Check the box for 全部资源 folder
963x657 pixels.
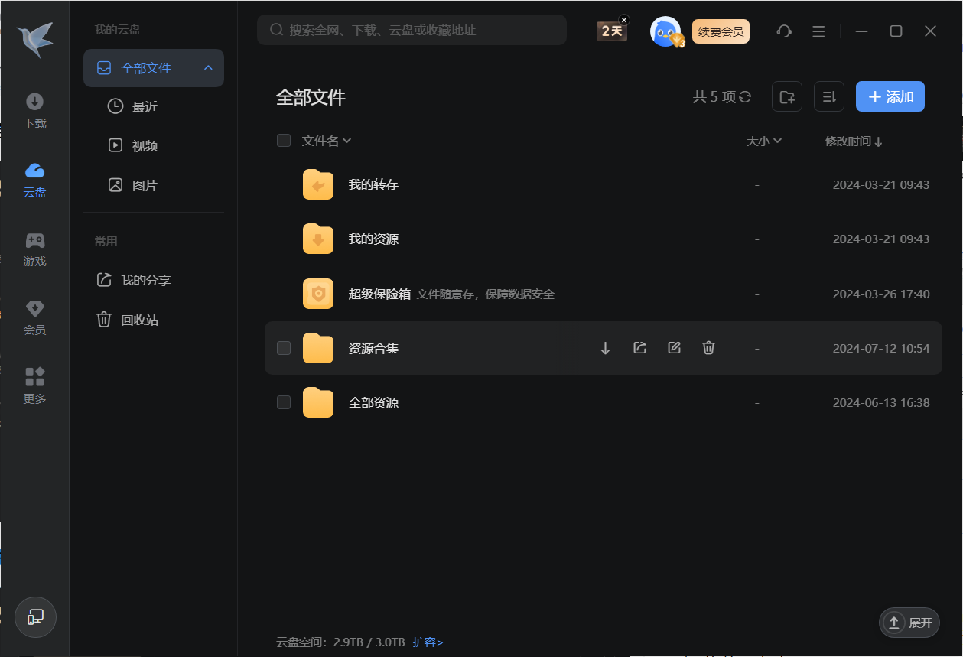click(284, 402)
